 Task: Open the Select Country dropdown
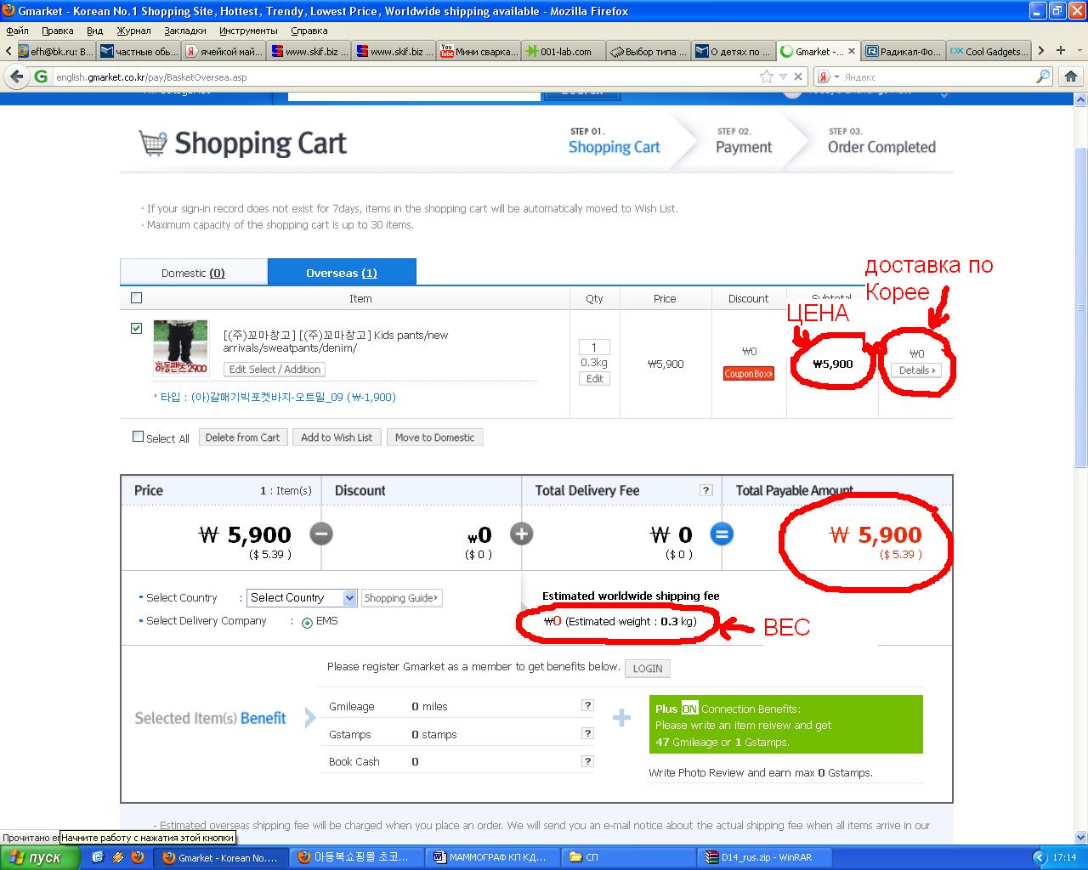302,598
